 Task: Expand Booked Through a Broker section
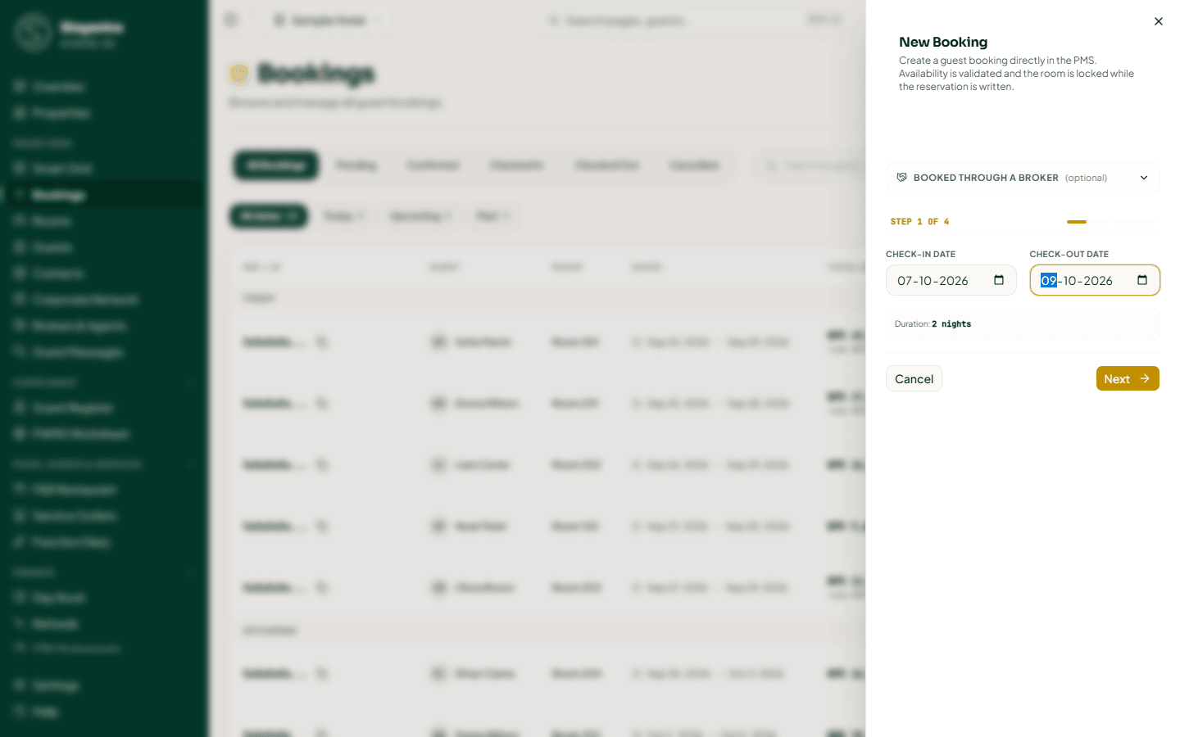[x=1023, y=178]
